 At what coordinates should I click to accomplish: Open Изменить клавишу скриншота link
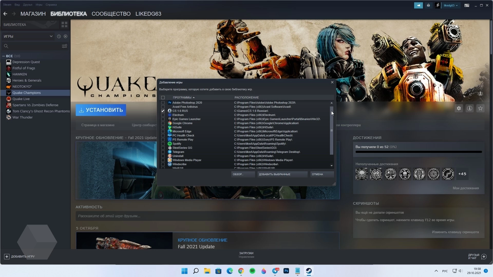click(x=455, y=232)
